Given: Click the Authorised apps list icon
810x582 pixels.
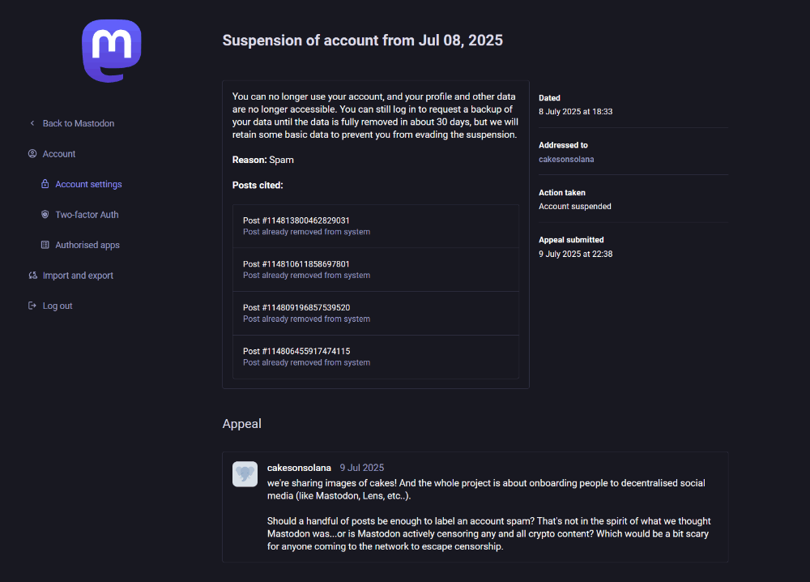Looking at the screenshot, I should (45, 245).
